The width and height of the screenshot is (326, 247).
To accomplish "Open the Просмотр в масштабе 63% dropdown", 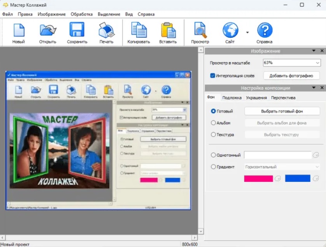I will coord(291,63).
